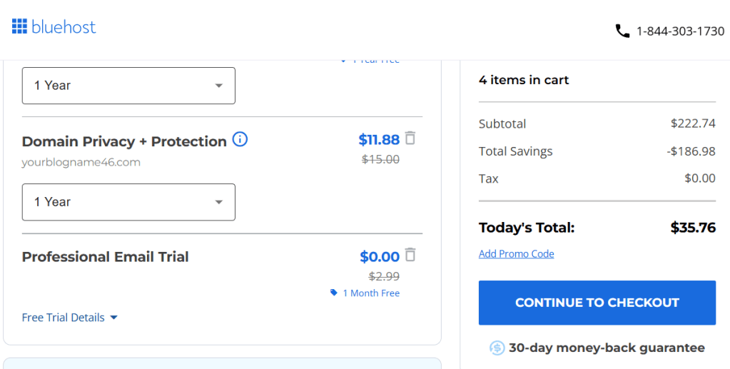Click the 4 items in cart heading

coord(524,80)
